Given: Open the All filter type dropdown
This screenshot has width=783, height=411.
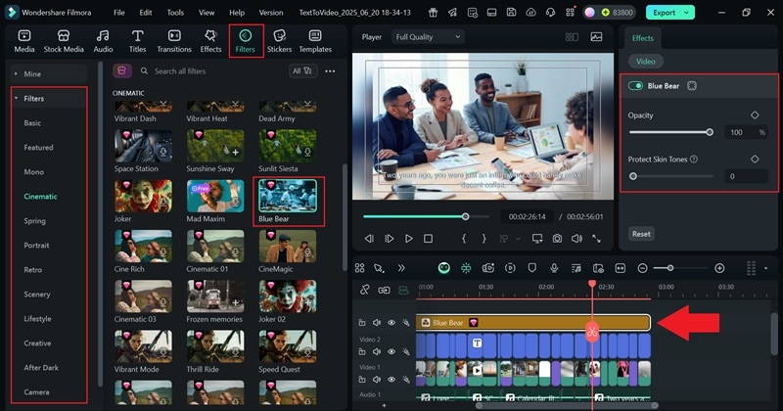Looking at the screenshot, I should click(302, 71).
